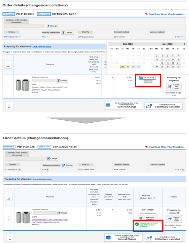
Task: Pick 10 November in the calendar
Action: [x=157, y=59]
